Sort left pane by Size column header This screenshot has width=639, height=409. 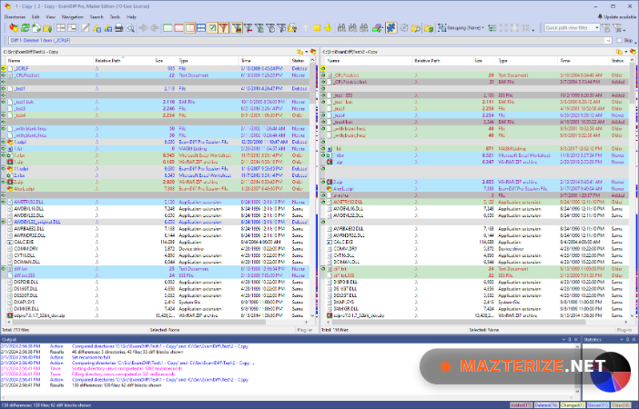pos(164,61)
